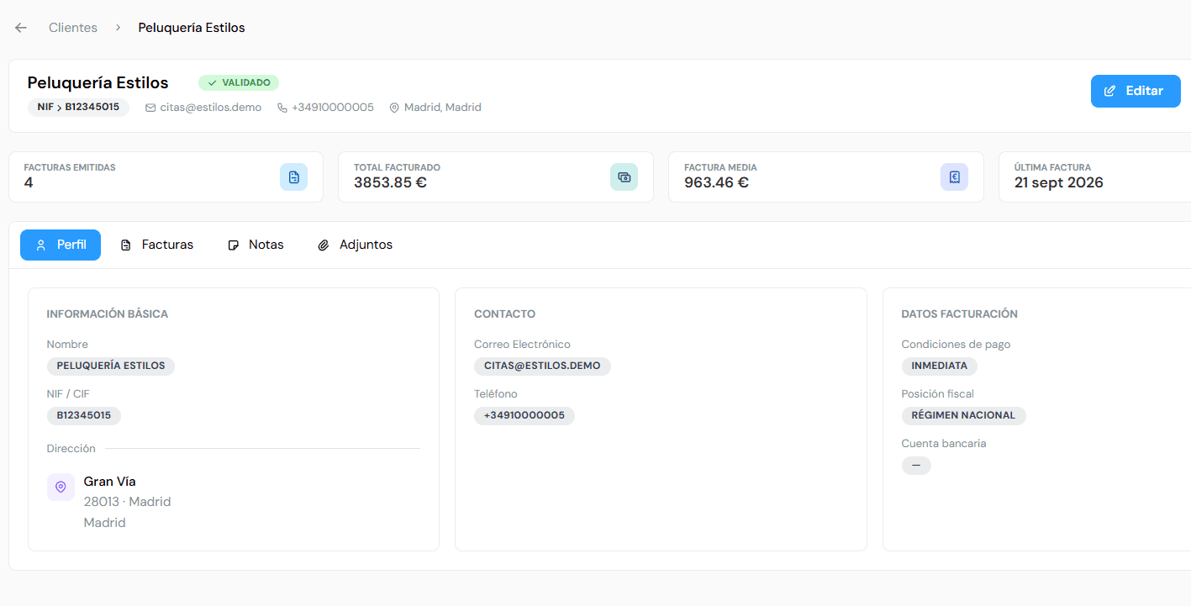Click the purple address pin icon
Screen dimensions: 1191x606
pyautogui.click(x=61, y=487)
